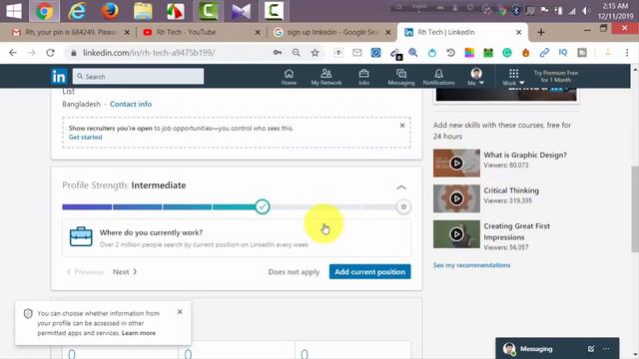Open the Contact info link

click(x=131, y=104)
